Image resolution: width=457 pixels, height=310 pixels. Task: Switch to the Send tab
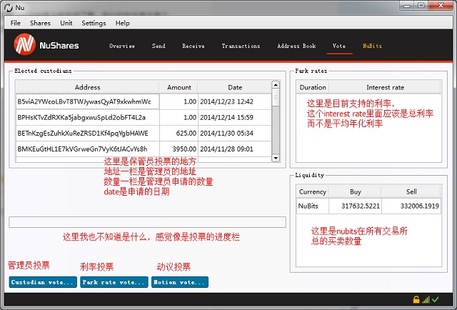coord(159,46)
